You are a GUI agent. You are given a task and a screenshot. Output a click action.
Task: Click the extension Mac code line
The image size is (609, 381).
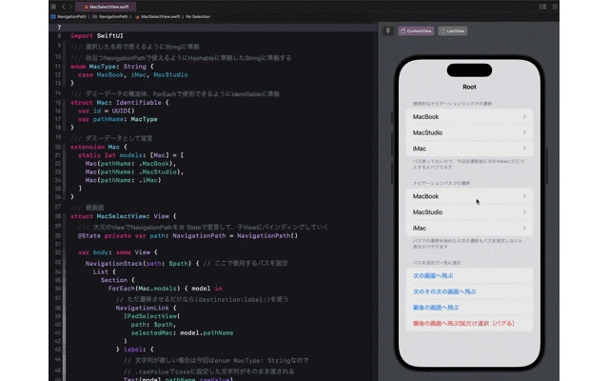point(99,147)
